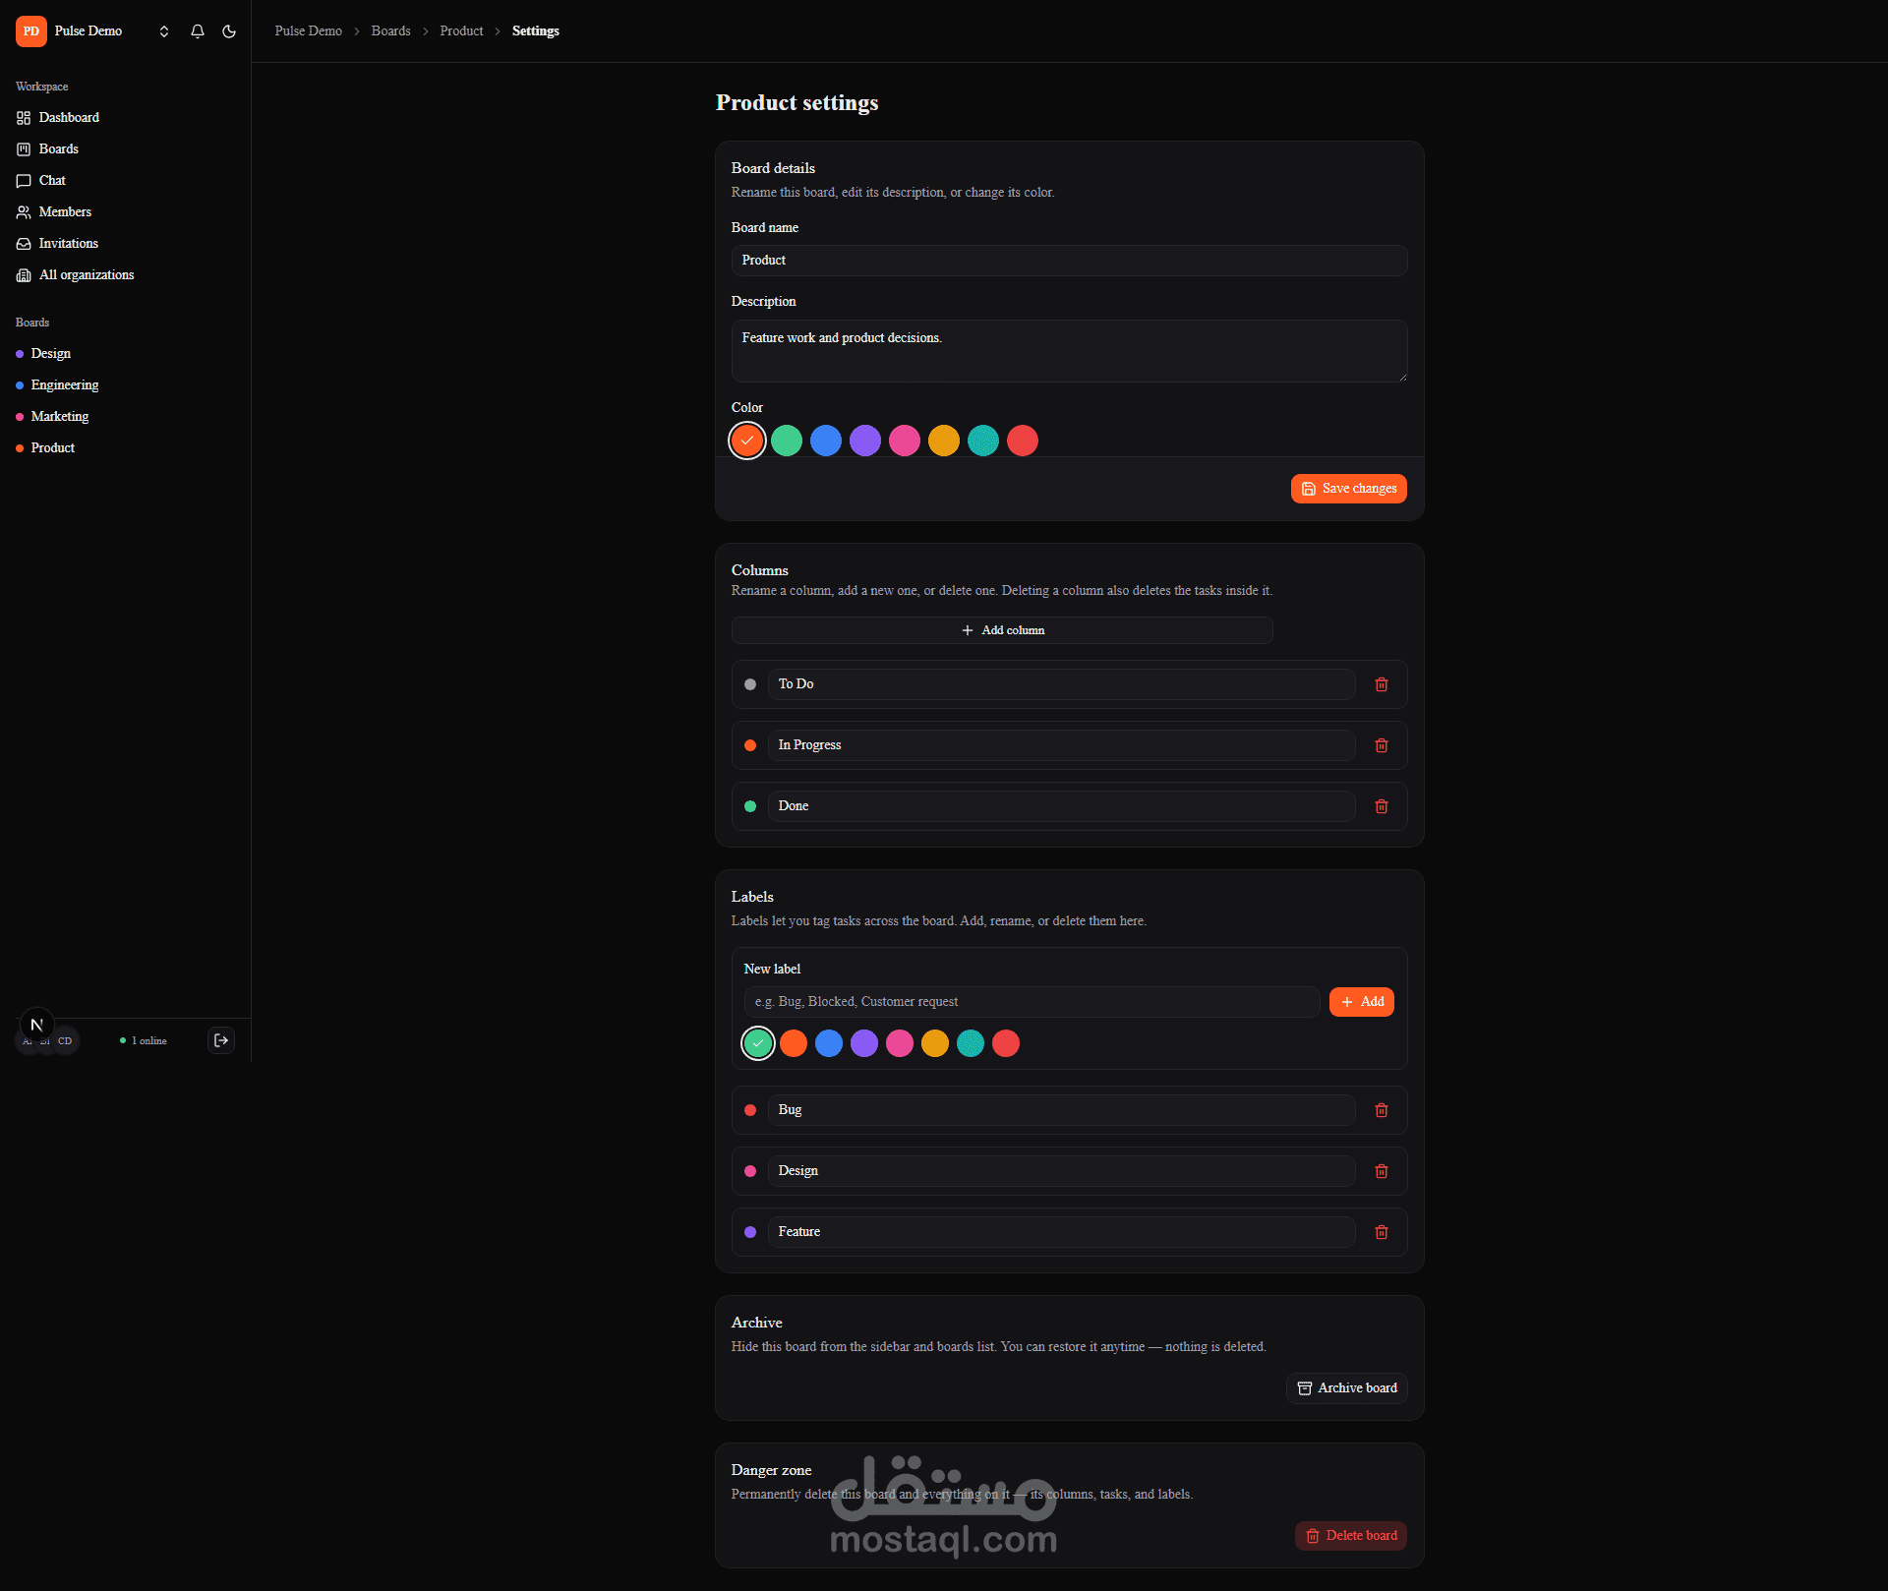Select the pink board color swatch
This screenshot has width=1888, height=1591.
point(905,441)
